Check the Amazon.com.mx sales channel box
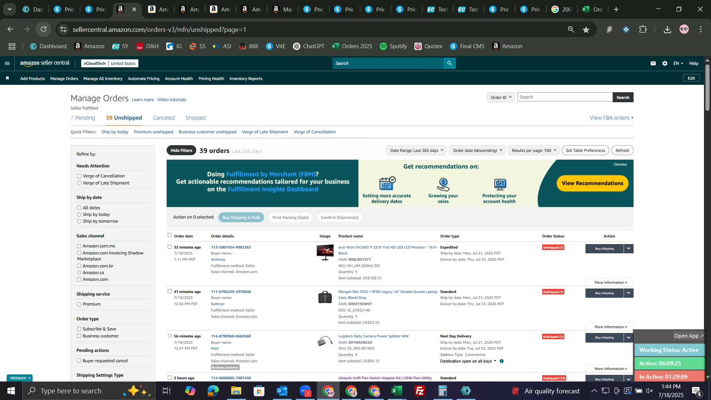This screenshot has width=711, height=400. coord(79,246)
